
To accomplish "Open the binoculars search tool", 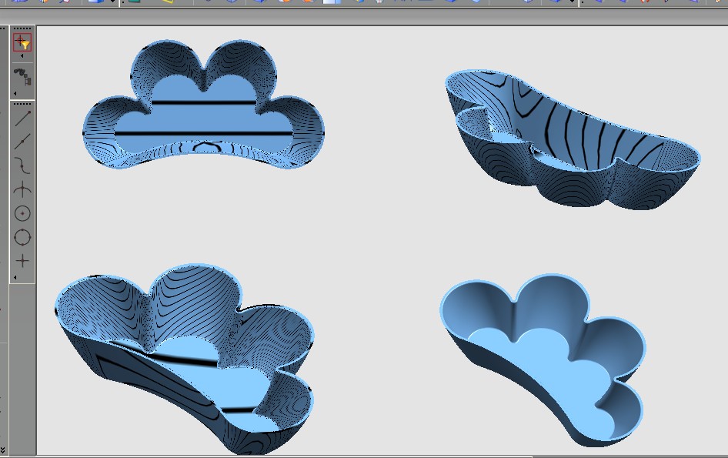I will point(22,77).
